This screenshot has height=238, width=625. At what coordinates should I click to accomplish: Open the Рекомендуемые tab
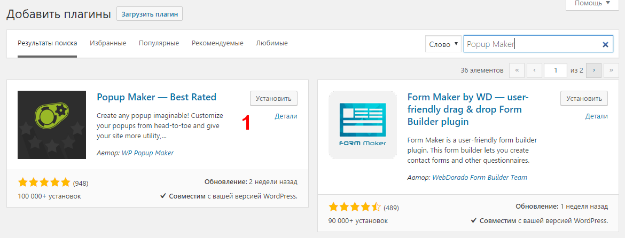[x=217, y=43]
